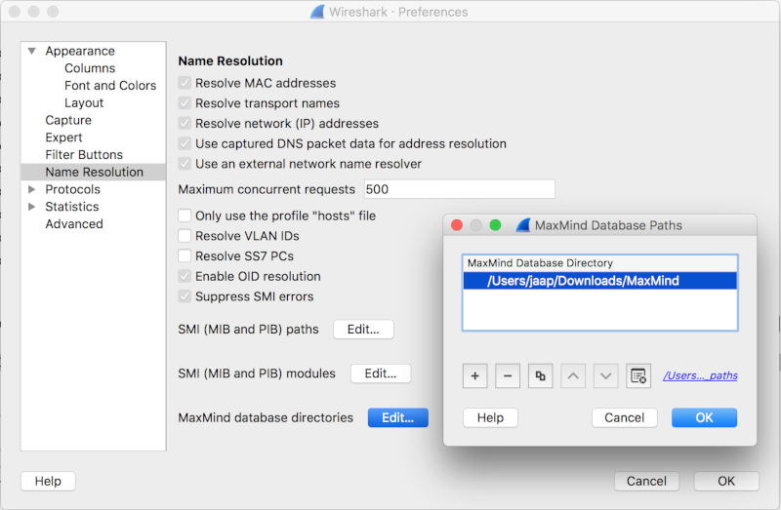Close the MaxMind Database Paths dialog
This screenshot has height=510, width=781.
pyautogui.click(x=457, y=225)
